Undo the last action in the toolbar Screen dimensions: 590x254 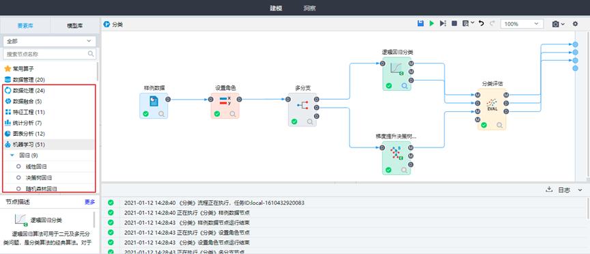point(481,24)
